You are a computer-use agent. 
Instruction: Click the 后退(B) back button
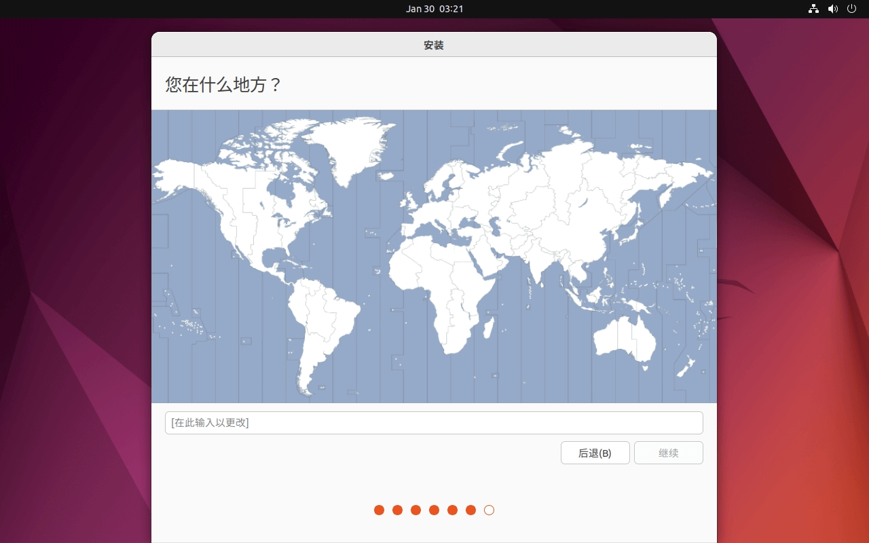[595, 453]
